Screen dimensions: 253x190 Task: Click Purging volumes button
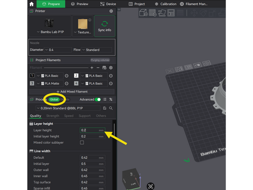(100, 60)
